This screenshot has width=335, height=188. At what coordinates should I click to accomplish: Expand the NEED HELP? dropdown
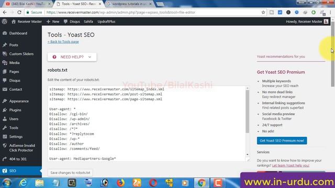[x=72, y=57]
